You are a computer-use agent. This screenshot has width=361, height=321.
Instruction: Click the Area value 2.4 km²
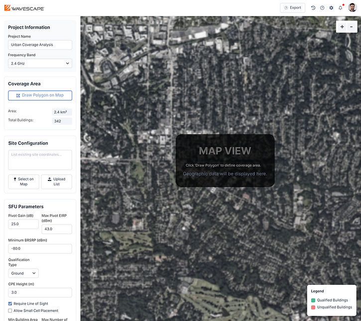click(x=62, y=112)
